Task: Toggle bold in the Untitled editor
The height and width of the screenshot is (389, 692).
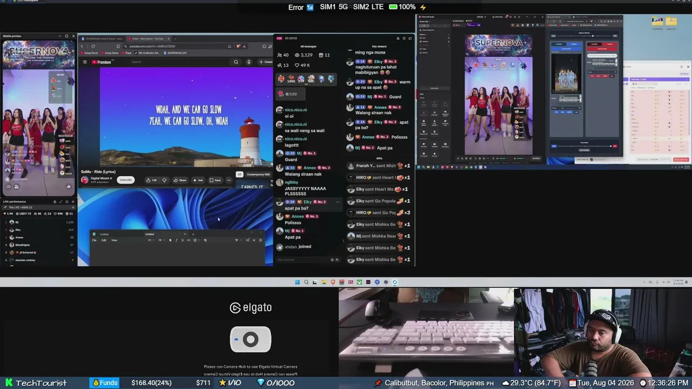Action: click(x=170, y=240)
